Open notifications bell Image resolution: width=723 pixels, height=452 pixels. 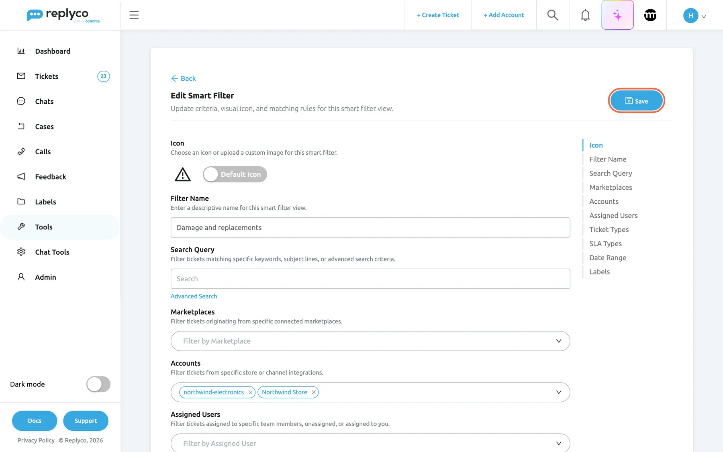[585, 15]
